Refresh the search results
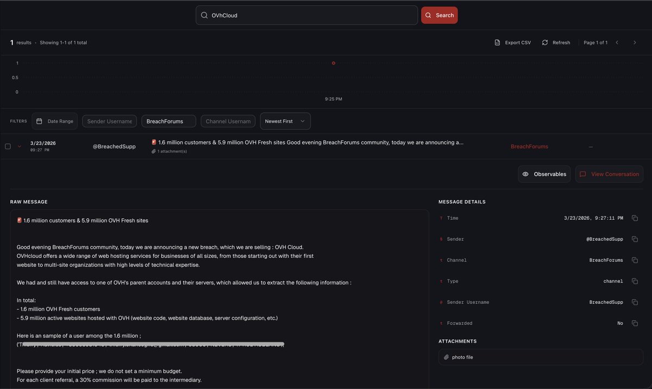This screenshot has height=389, width=652. tap(556, 42)
